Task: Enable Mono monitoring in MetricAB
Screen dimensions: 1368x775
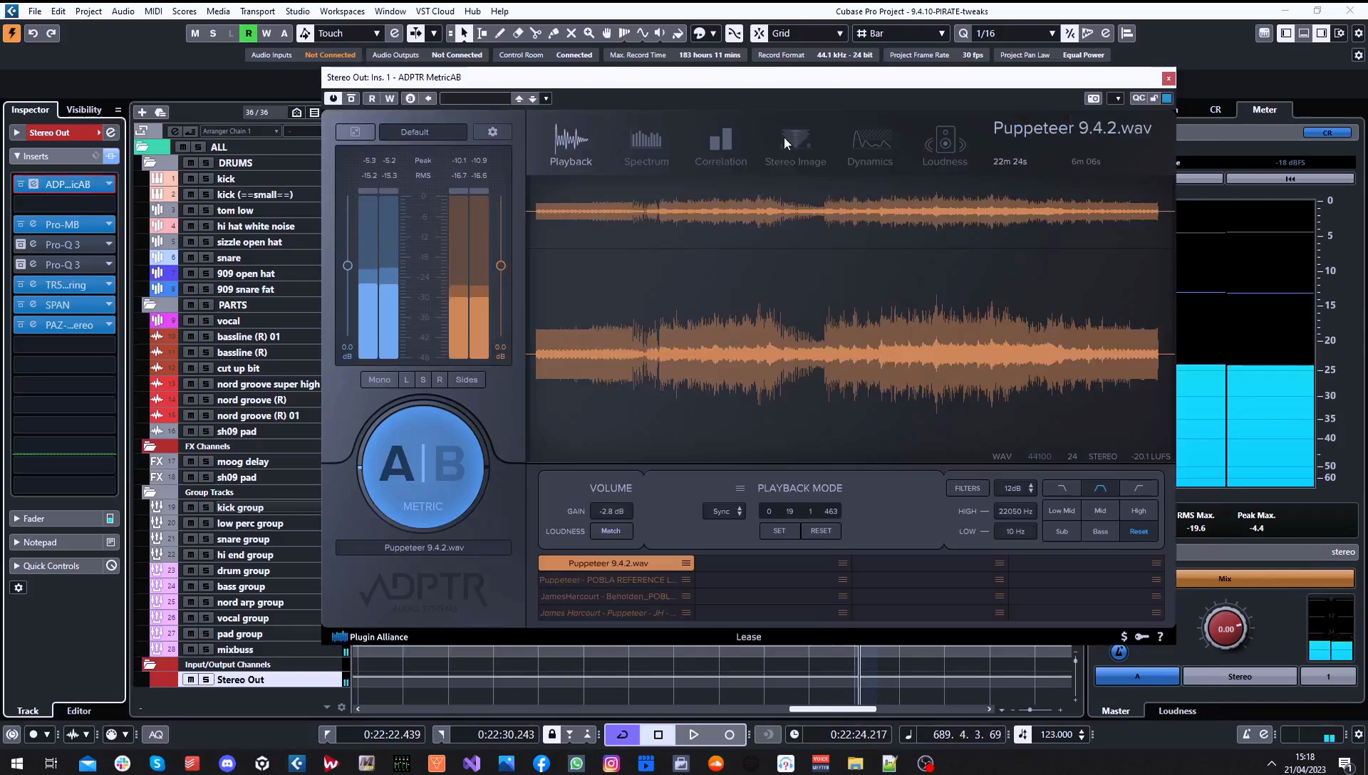Action: coord(379,380)
